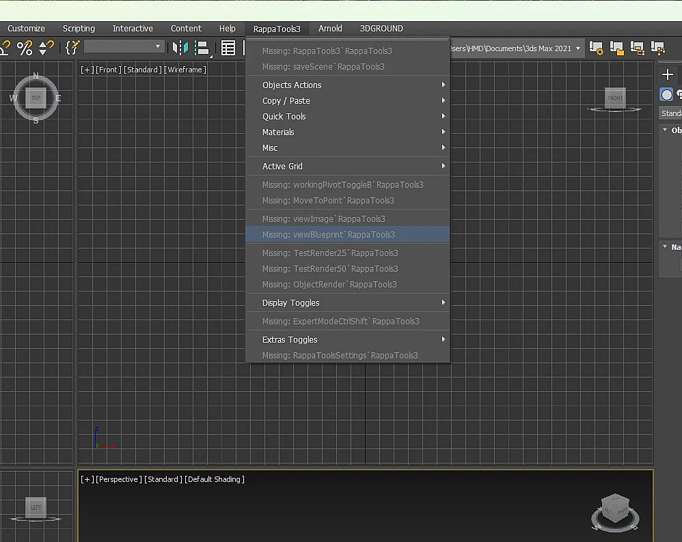682x542 pixels.
Task: Select the Geometry category circle icon
Action: point(666,94)
